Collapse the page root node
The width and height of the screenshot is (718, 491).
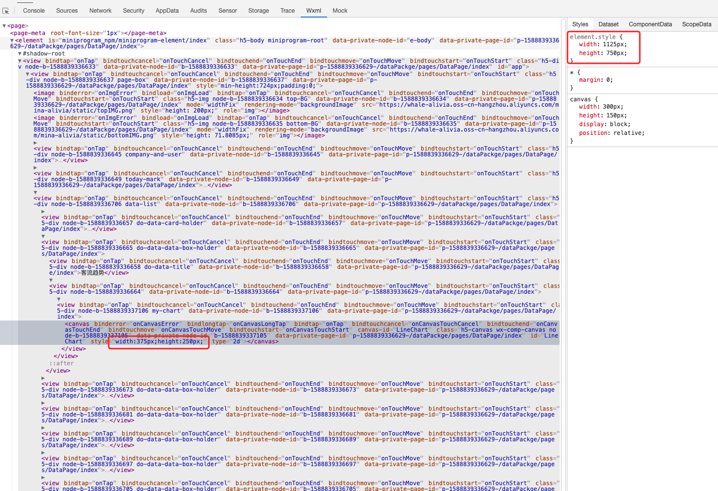click(4, 25)
